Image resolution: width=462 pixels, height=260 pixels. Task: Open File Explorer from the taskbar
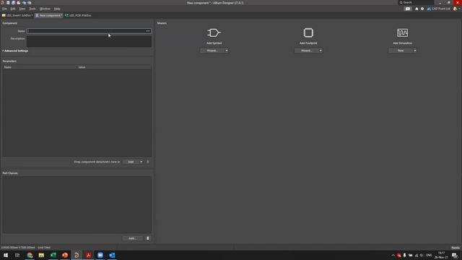[41, 255]
